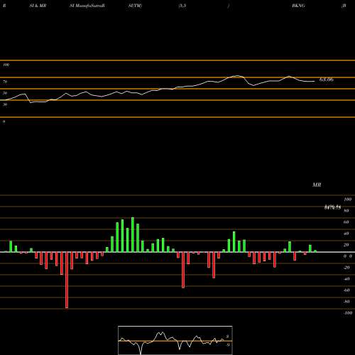Click the 30 label on RSI axis
The image size is (355, 355).
[x=5, y=104]
